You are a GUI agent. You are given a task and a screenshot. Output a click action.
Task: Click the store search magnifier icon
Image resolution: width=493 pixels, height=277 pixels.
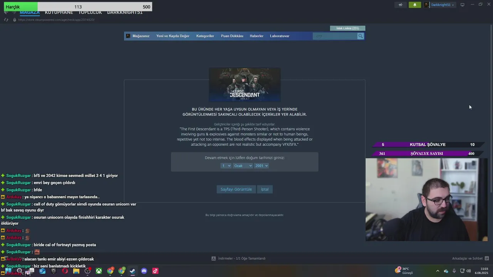pyautogui.click(x=361, y=36)
